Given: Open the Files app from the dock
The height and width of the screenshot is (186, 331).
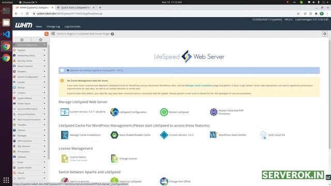Looking at the screenshot, I should pyautogui.click(x=6, y=22).
